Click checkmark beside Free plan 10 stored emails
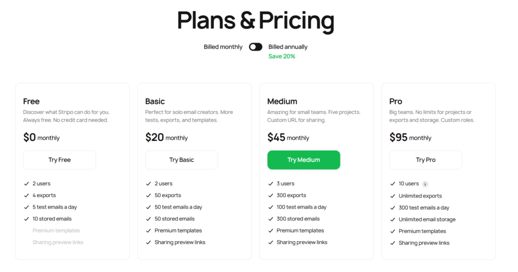Viewport: 518px width, 272px height. coord(26,219)
